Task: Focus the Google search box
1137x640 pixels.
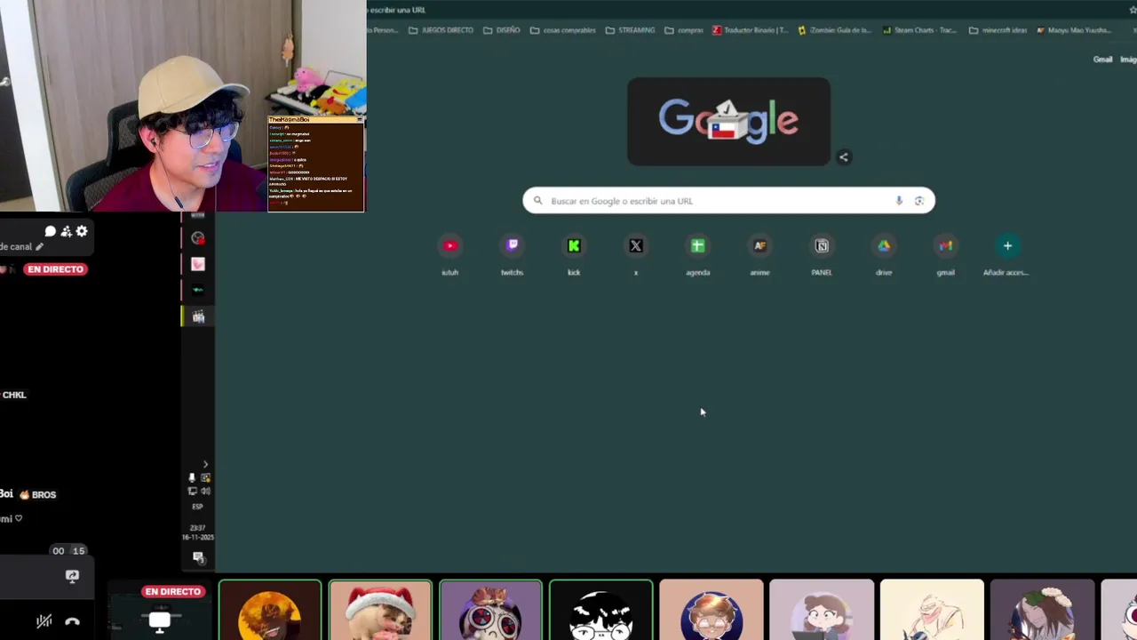Action: (728, 201)
